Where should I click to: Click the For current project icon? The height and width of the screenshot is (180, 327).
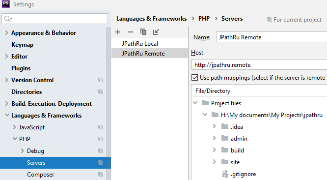coord(269,20)
